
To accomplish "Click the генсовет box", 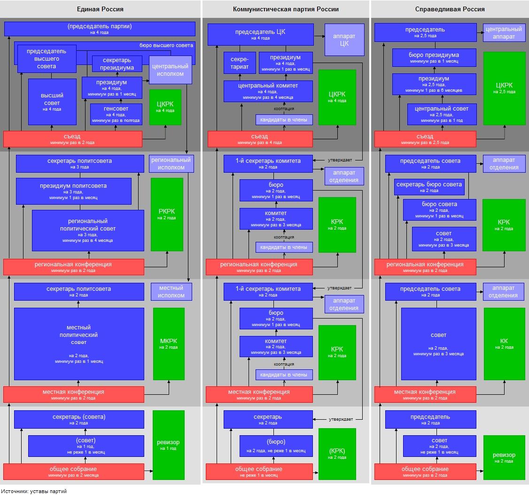I will [116, 114].
